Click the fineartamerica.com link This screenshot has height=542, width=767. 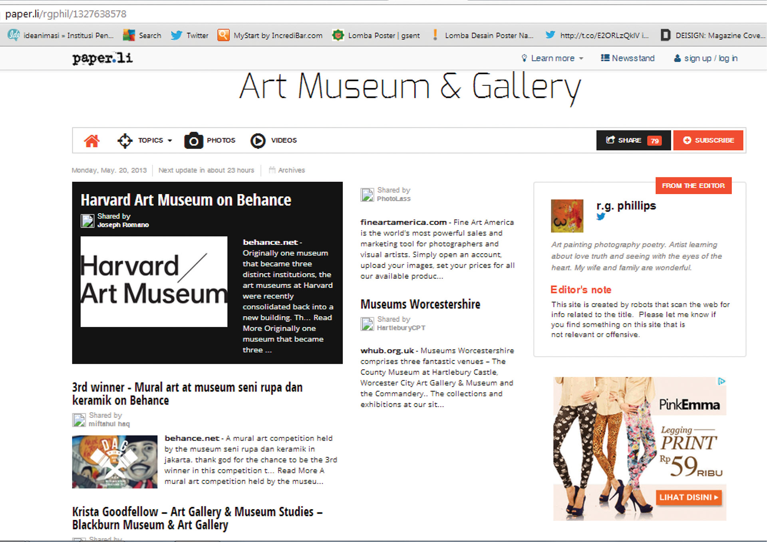click(x=403, y=222)
